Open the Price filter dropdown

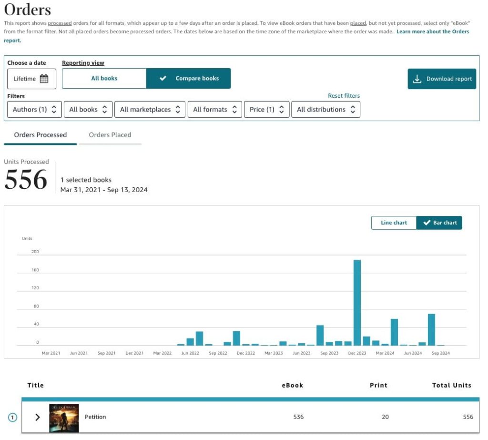[x=266, y=109]
